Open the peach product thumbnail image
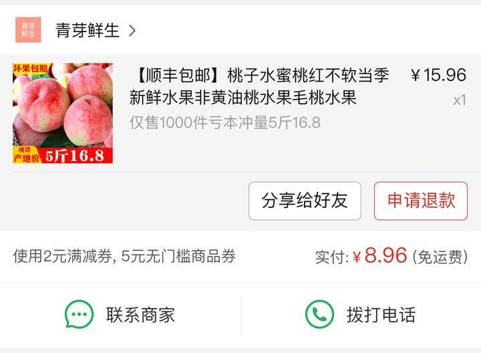481x353 pixels. pos(63,113)
